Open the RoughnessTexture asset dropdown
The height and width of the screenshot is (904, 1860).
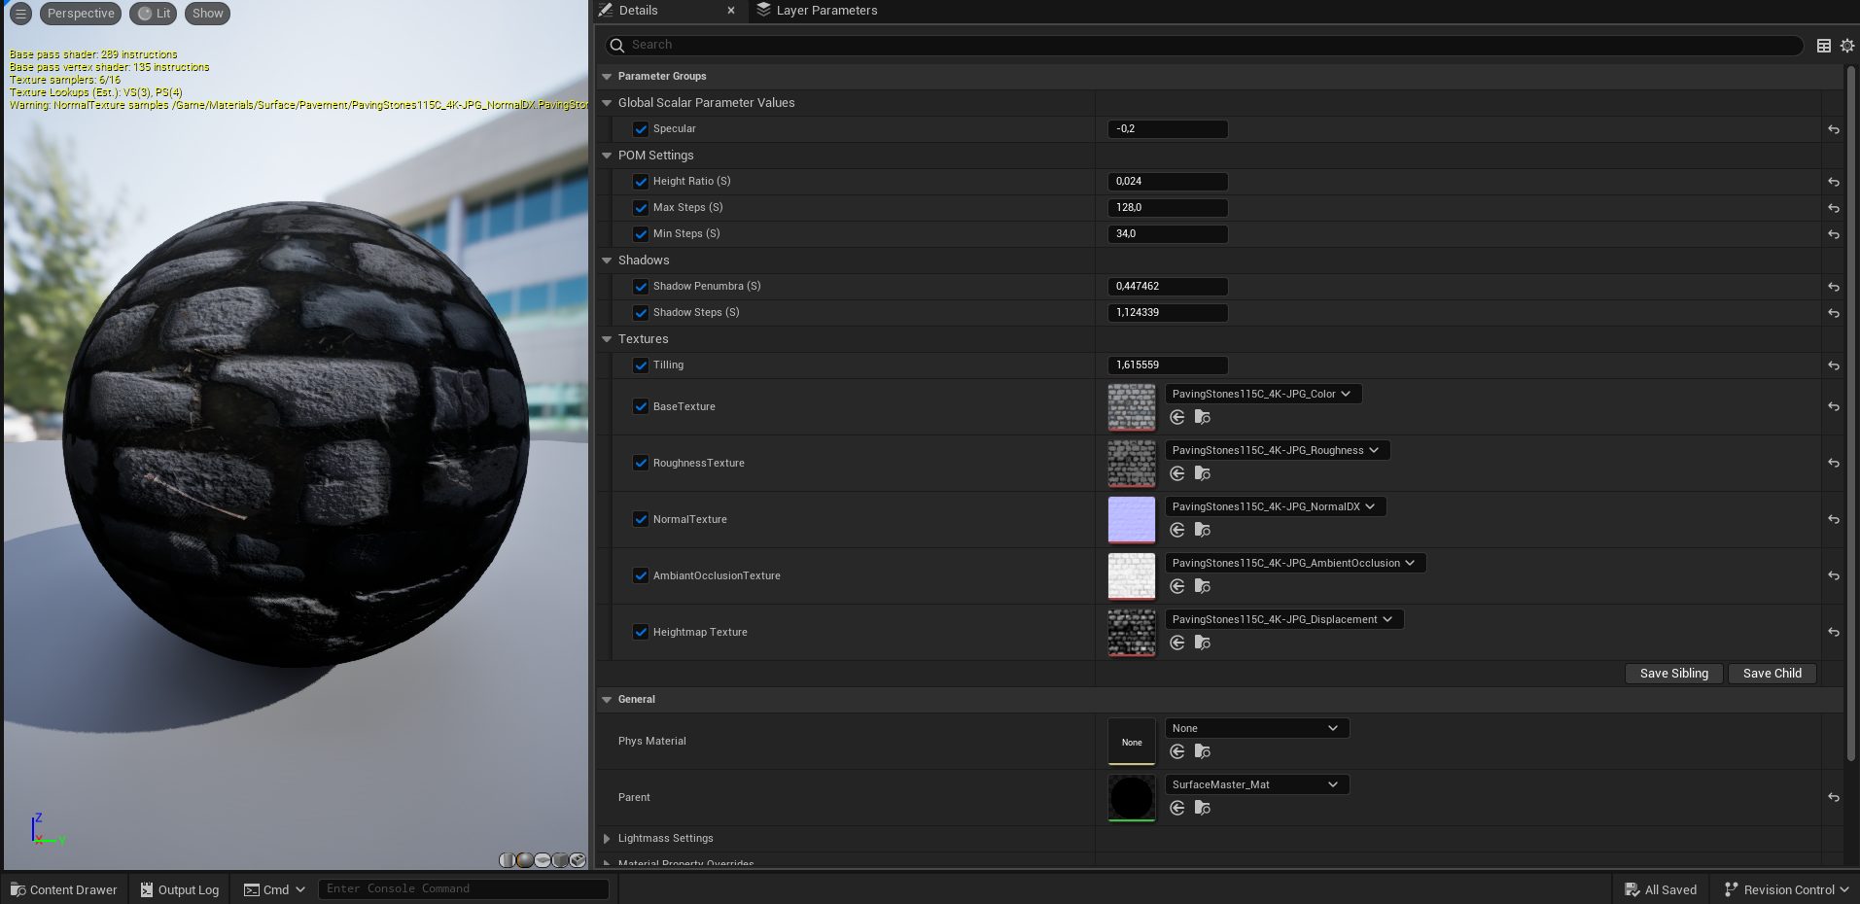click(x=1278, y=450)
